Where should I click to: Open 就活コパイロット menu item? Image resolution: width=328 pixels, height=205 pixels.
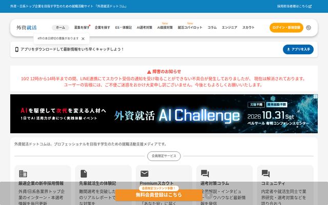[x=190, y=28]
